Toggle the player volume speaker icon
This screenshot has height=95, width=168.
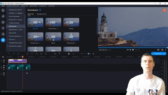click(x=158, y=50)
